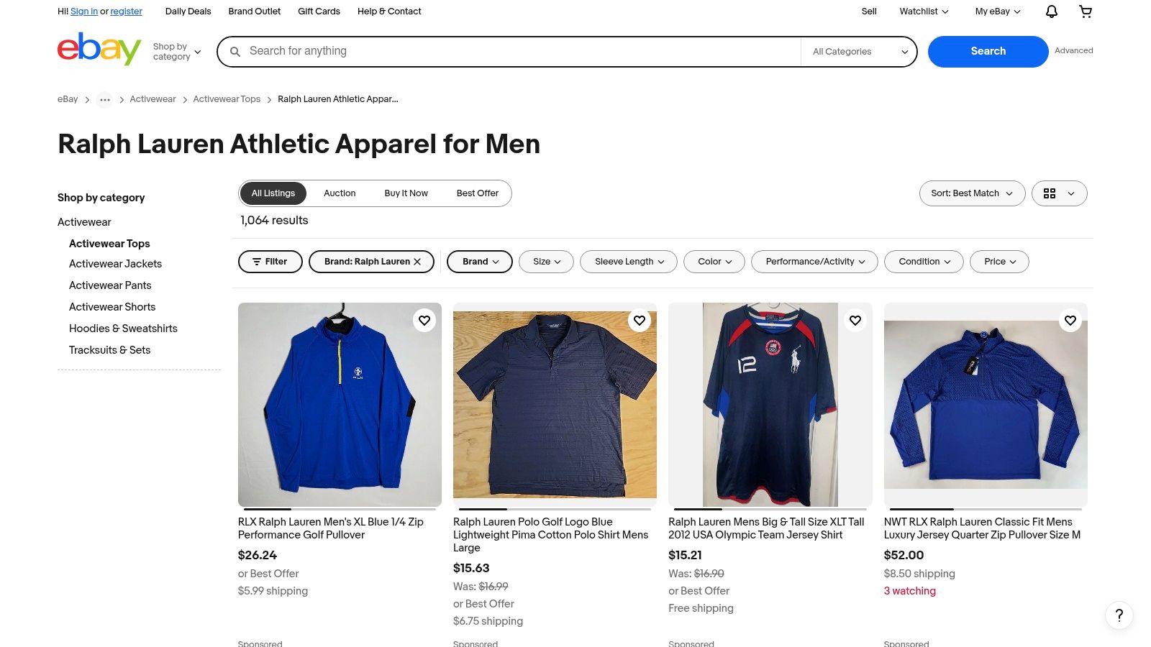The image size is (1151, 647).
Task: Open the notifications bell
Action: (x=1051, y=12)
